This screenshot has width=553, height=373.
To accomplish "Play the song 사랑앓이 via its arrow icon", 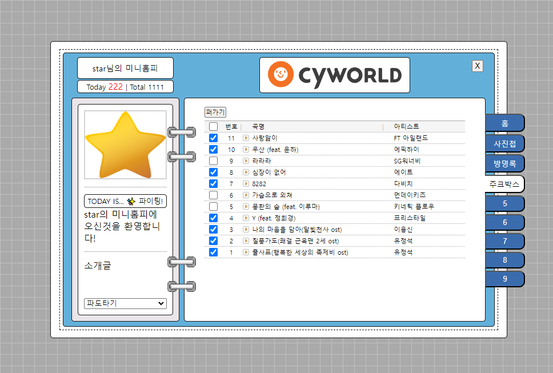I will pyautogui.click(x=246, y=138).
